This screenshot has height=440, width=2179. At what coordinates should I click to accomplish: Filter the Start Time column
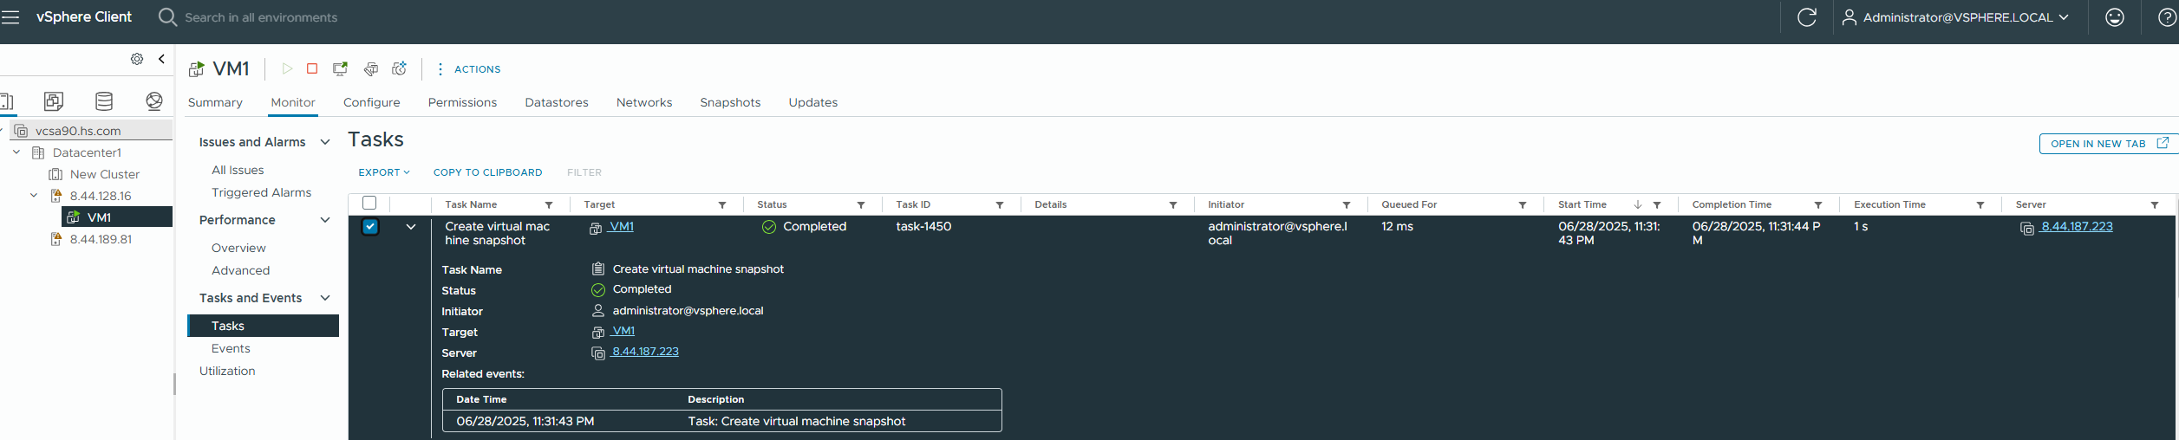(1657, 205)
